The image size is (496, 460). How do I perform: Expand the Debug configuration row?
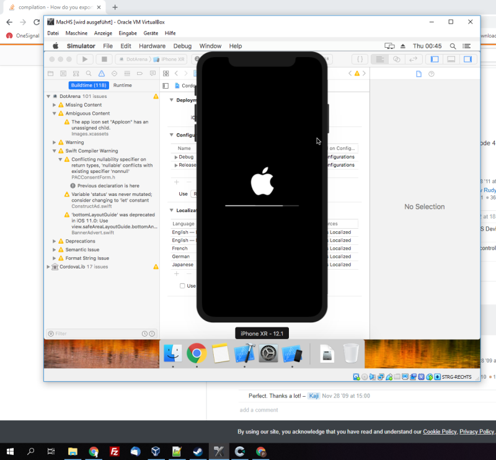[x=176, y=157]
